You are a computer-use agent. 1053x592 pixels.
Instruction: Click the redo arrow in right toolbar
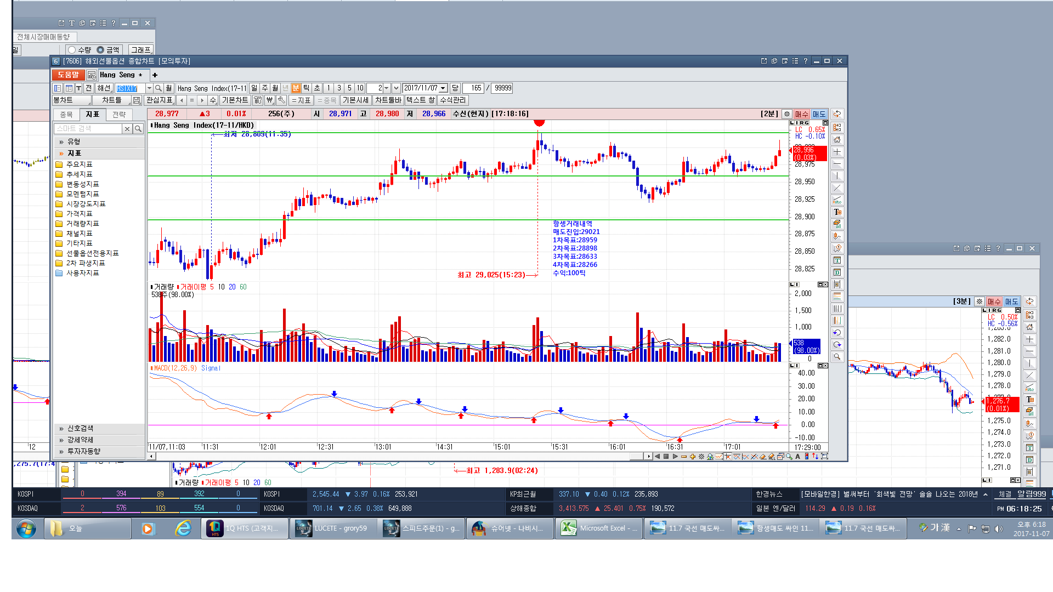(837, 345)
